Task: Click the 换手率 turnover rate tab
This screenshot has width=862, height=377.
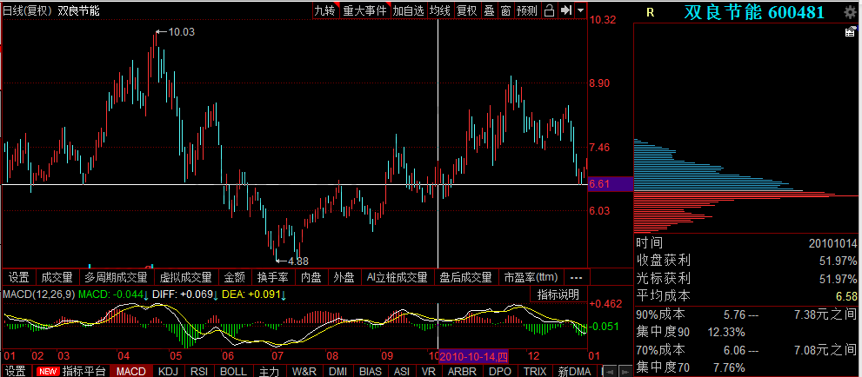Action: coord(272,277)
